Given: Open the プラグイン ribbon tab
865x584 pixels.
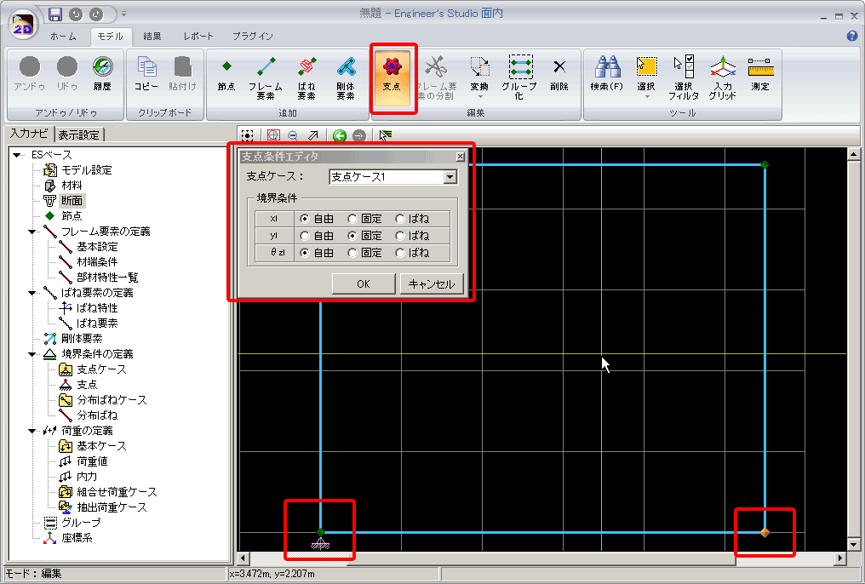Looking at the screenshot, I should [x=252, y=37].
